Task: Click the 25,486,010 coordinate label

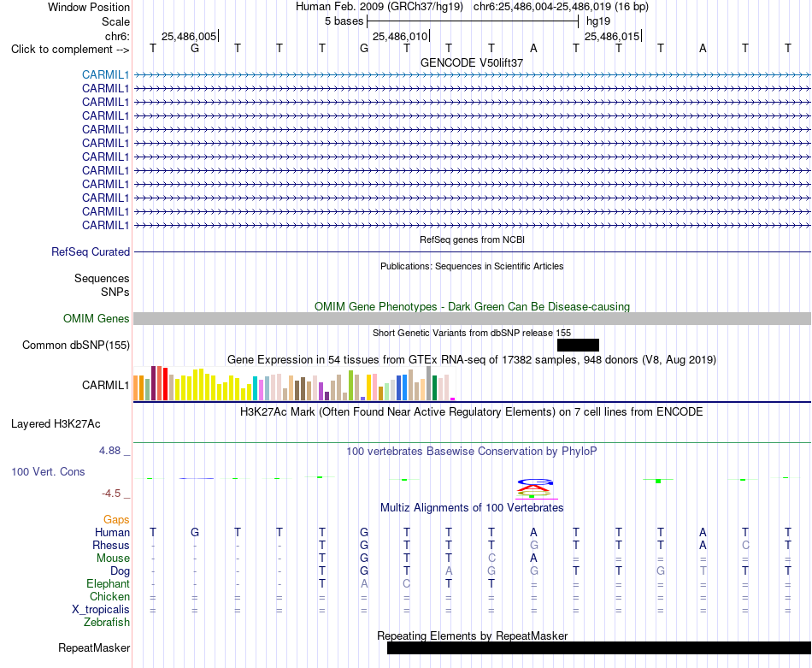Action: click(x=400, y=36)
